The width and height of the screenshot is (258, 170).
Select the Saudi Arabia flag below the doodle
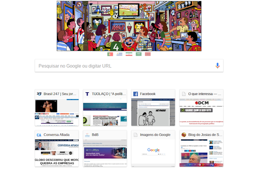click(x=139, y=54)
